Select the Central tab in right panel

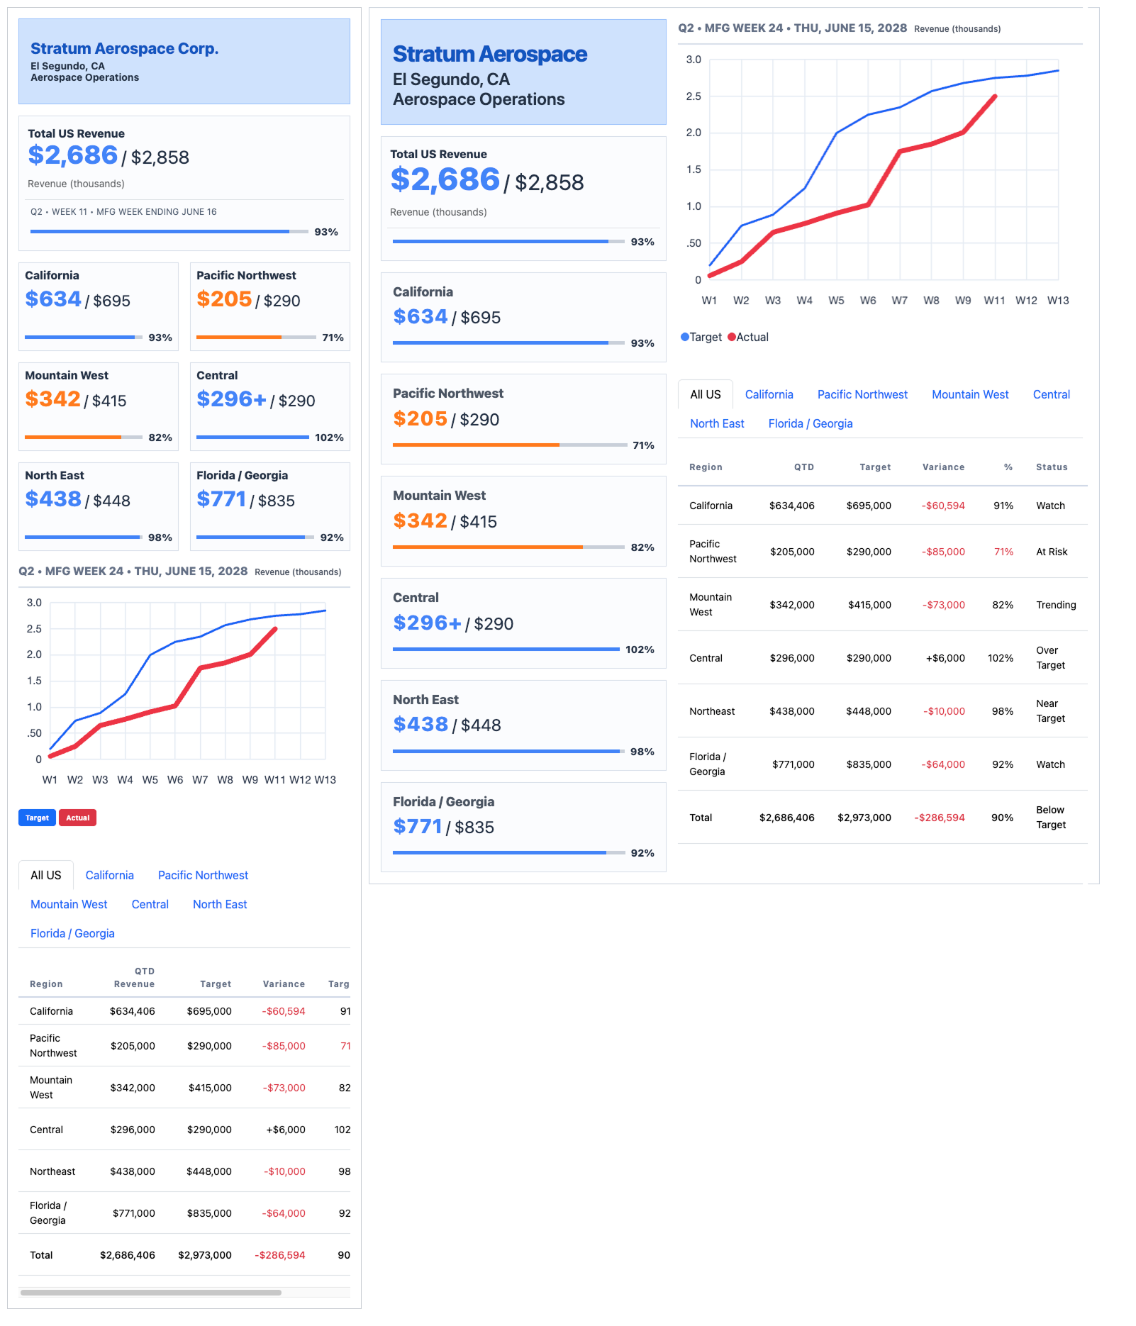[1051, 394]
